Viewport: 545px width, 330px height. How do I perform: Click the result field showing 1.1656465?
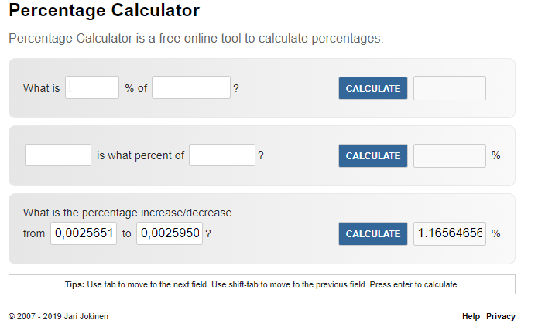[x=449, y=233]
